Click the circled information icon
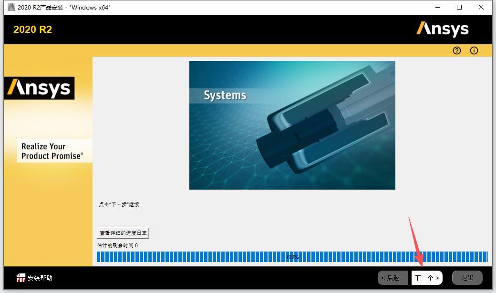 [474, 51]
